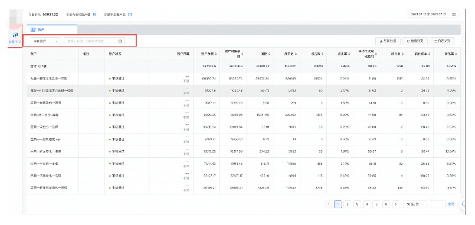Click account balance cell 9229.95
The image size is (475, 225).
tap(210, 115)
